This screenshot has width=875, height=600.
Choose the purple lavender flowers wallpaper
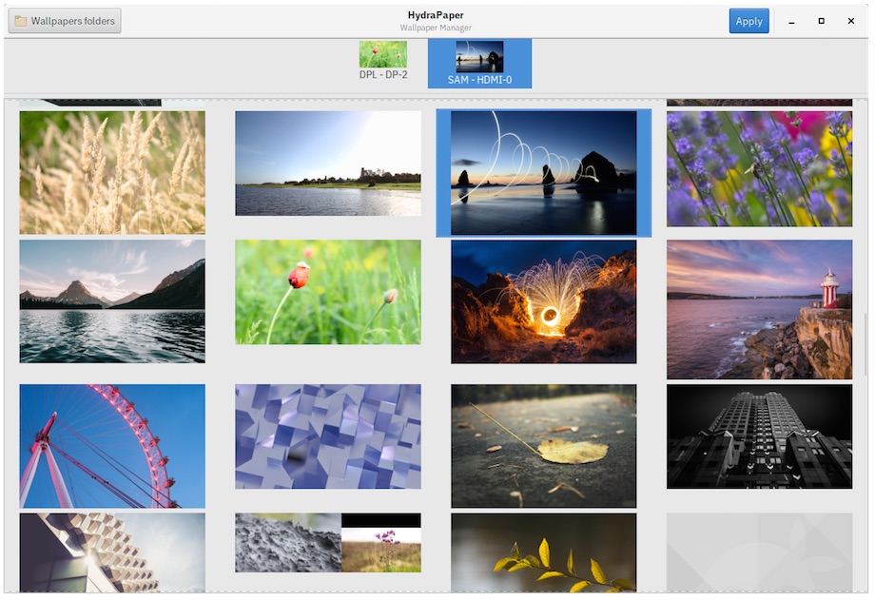(759, 168)
